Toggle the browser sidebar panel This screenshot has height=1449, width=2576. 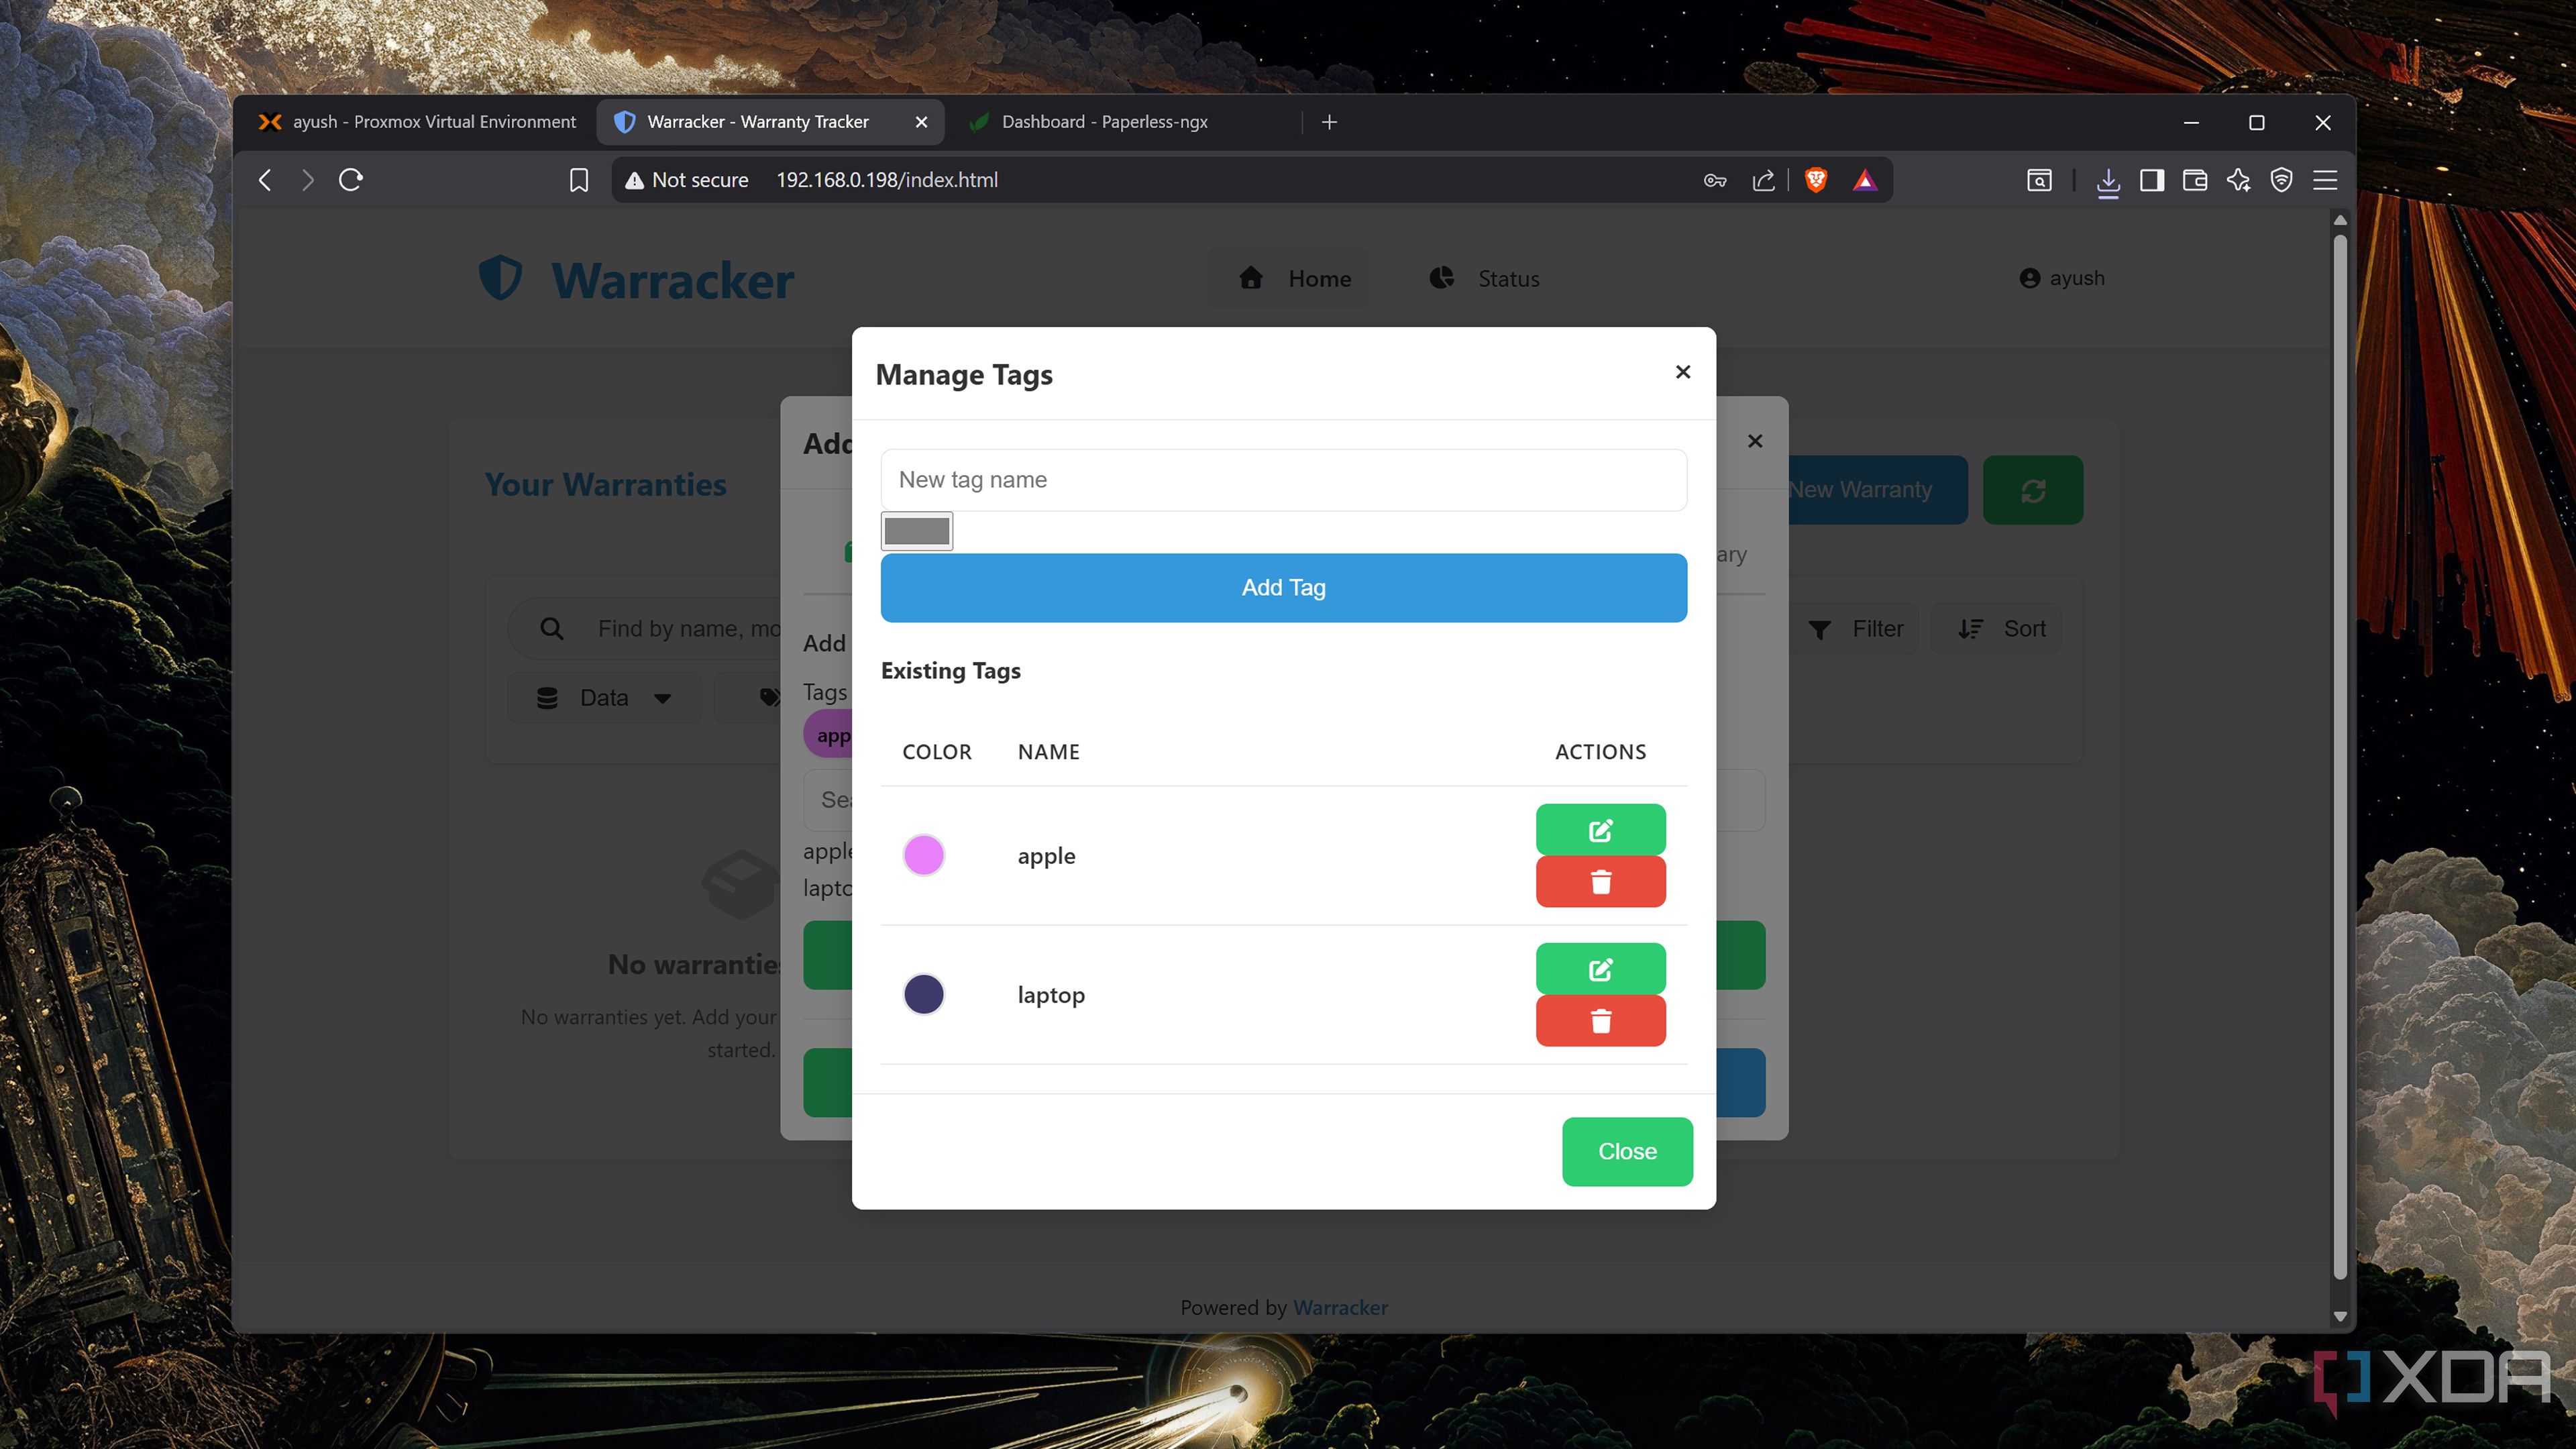click(x=2152, y=180)
